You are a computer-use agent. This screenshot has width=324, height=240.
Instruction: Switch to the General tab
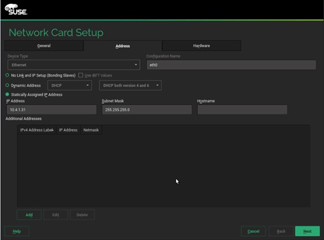pyautogui.click(x=44, y=46)
